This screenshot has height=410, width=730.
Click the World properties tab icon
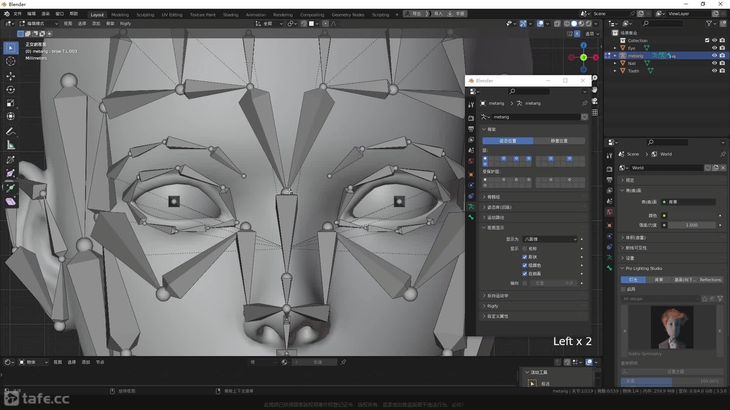pyautogui.click(x=609, y=212)
